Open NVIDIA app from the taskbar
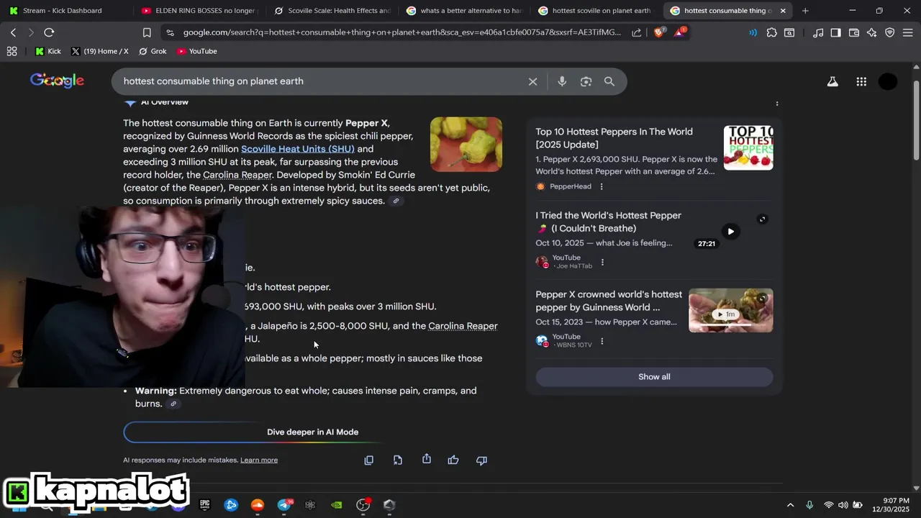Viewport: 921px width, 518px height. tap(337, 505)
